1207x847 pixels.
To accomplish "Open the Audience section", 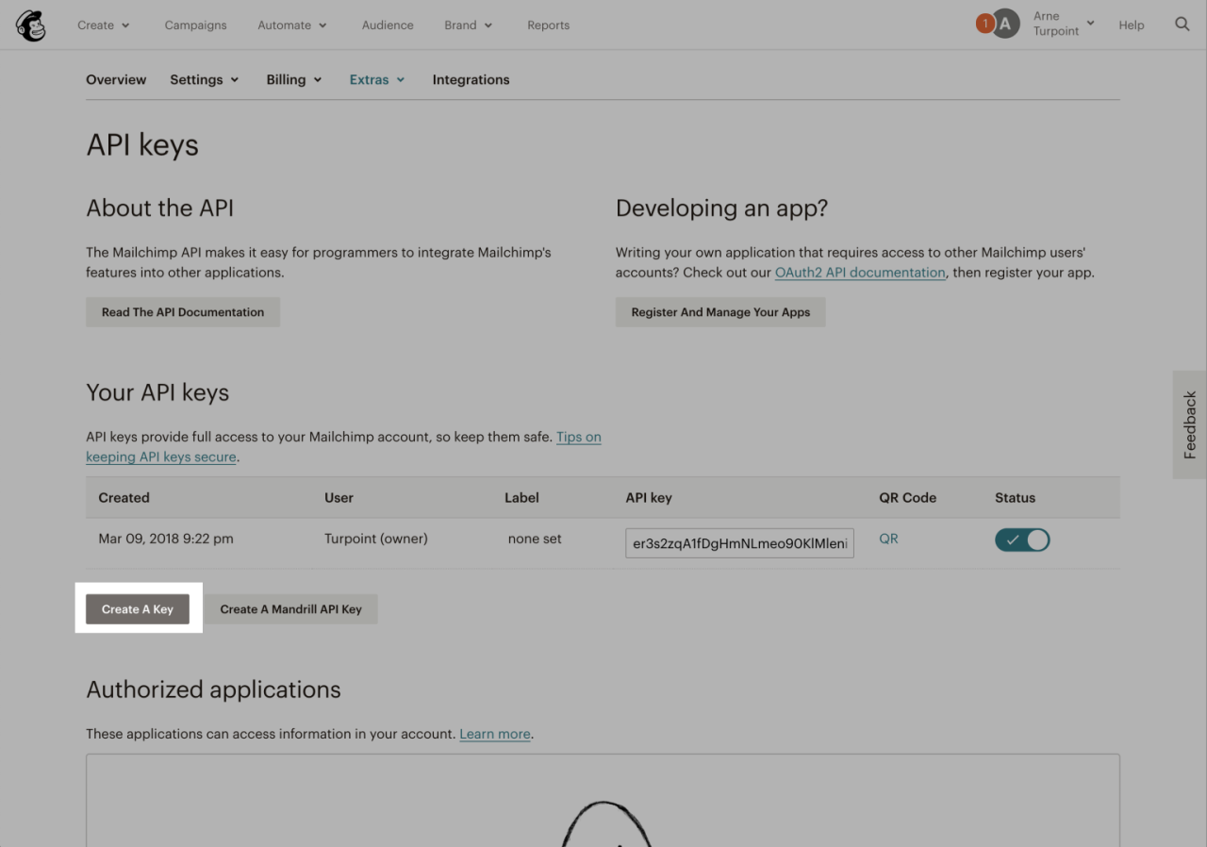I will 388,25.
